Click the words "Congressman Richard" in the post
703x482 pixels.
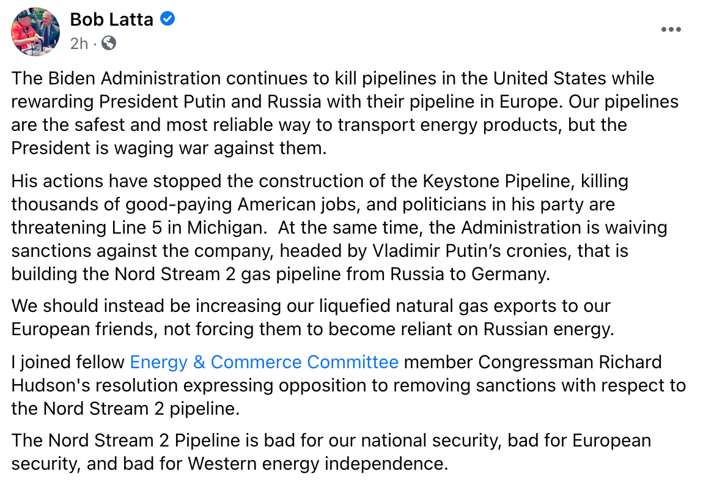pos(570,362)
